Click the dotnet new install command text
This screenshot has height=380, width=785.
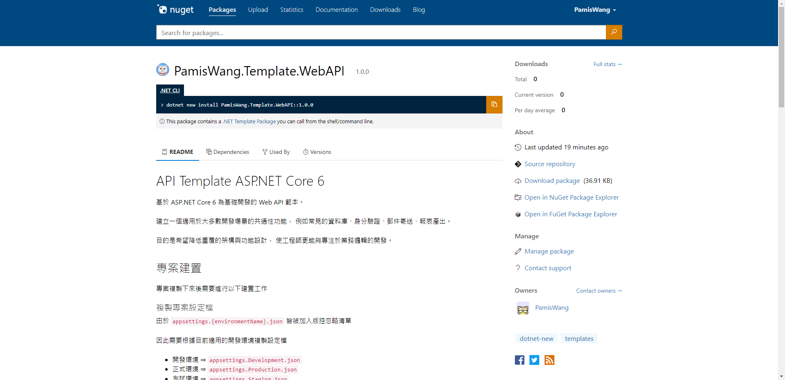point(240,105)
